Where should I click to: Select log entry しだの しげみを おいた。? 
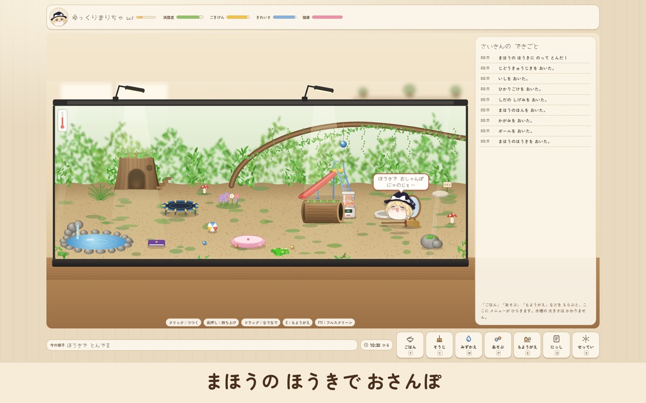(535, 99)
